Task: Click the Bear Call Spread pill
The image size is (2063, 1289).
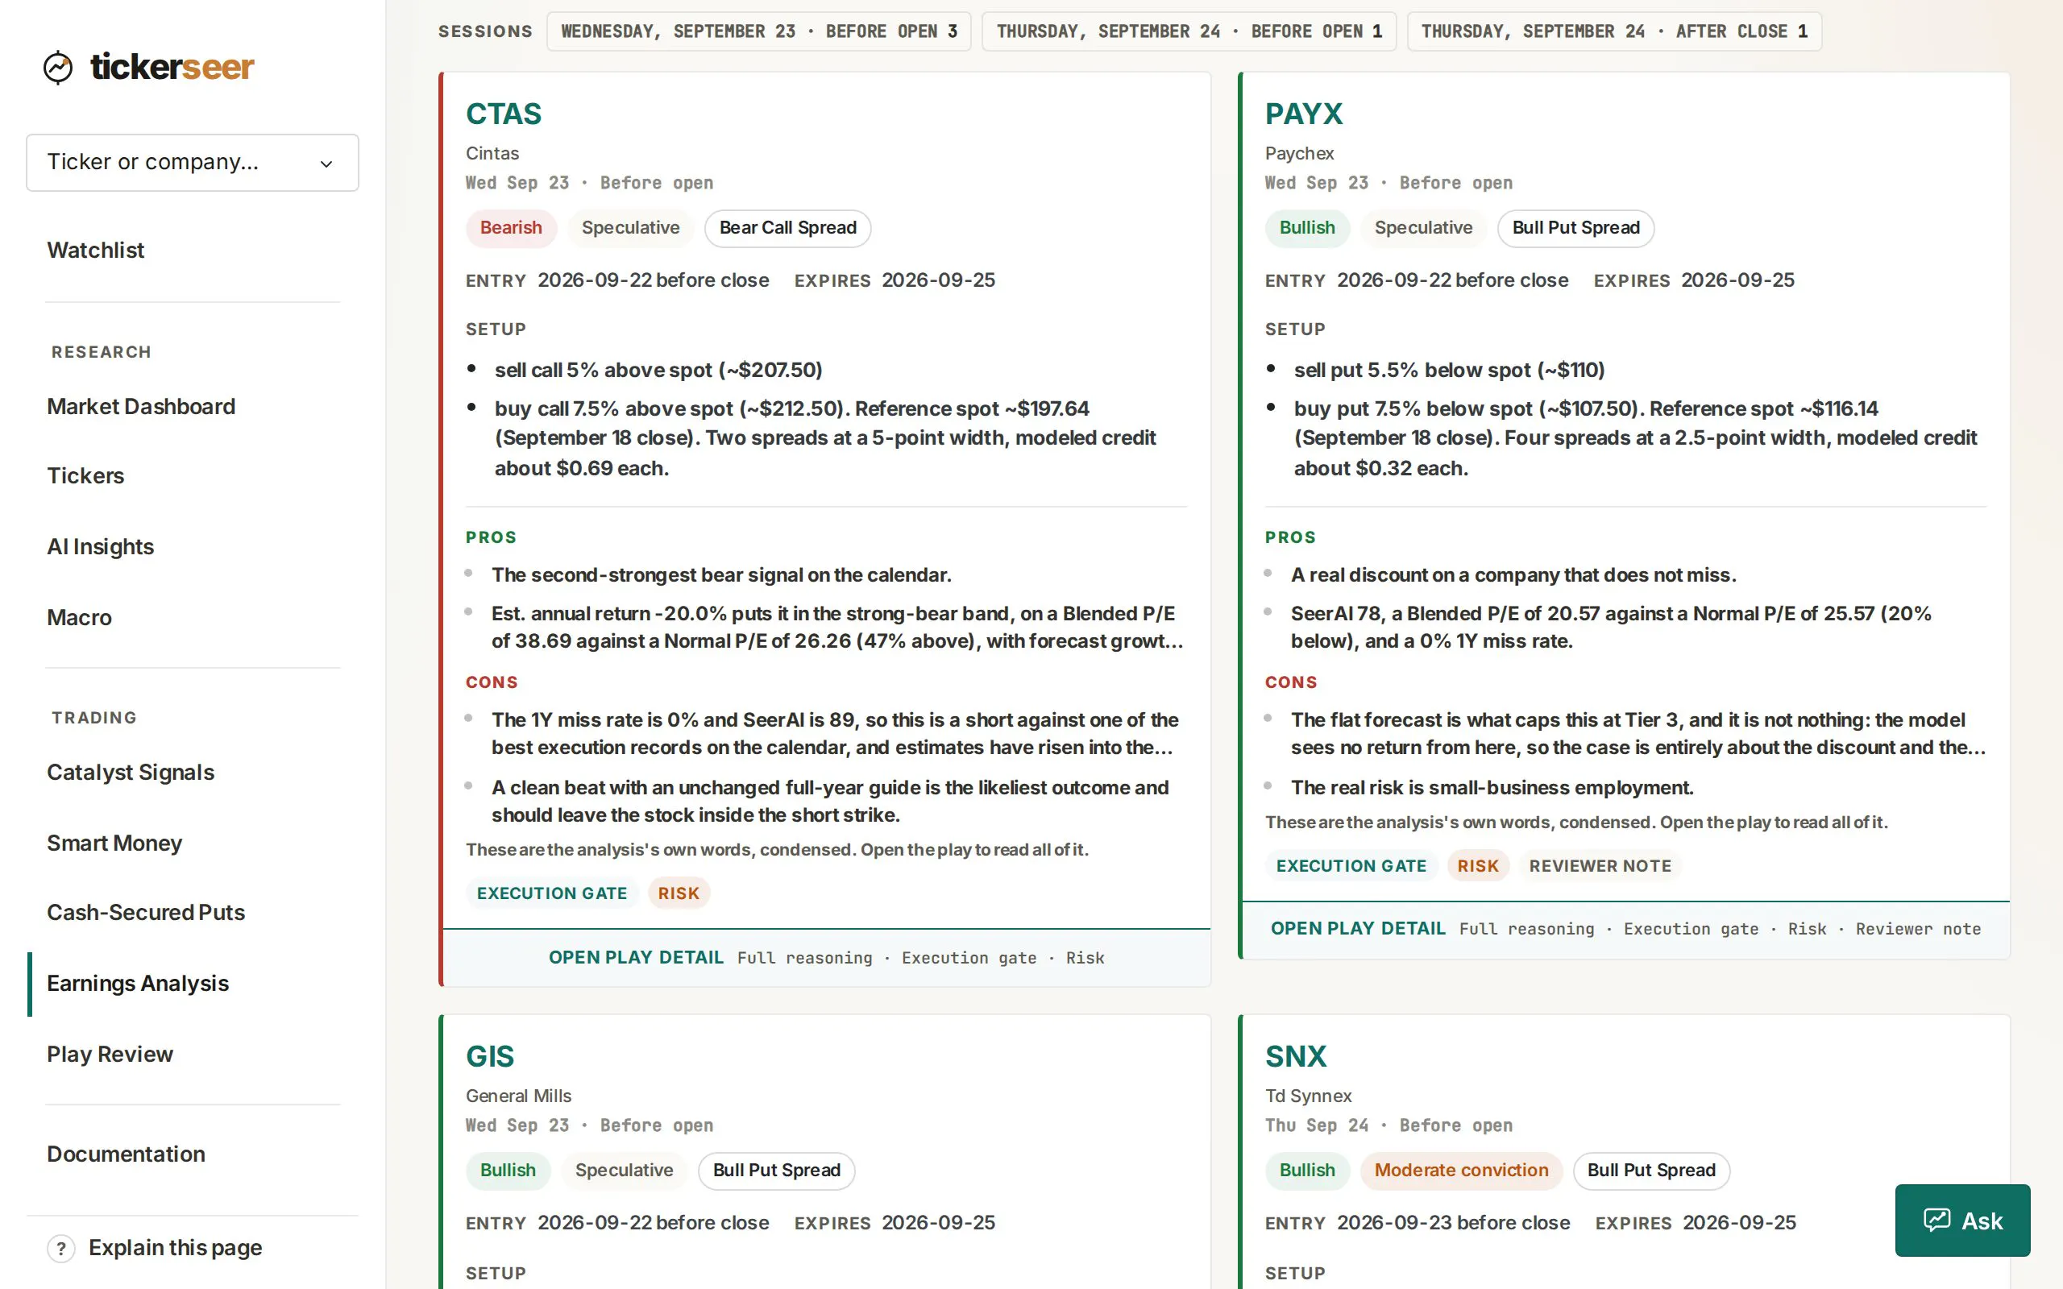Action: coord(787,229)
